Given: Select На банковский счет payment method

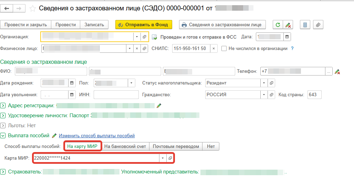Looking at the screenshot, I should 125,146.
